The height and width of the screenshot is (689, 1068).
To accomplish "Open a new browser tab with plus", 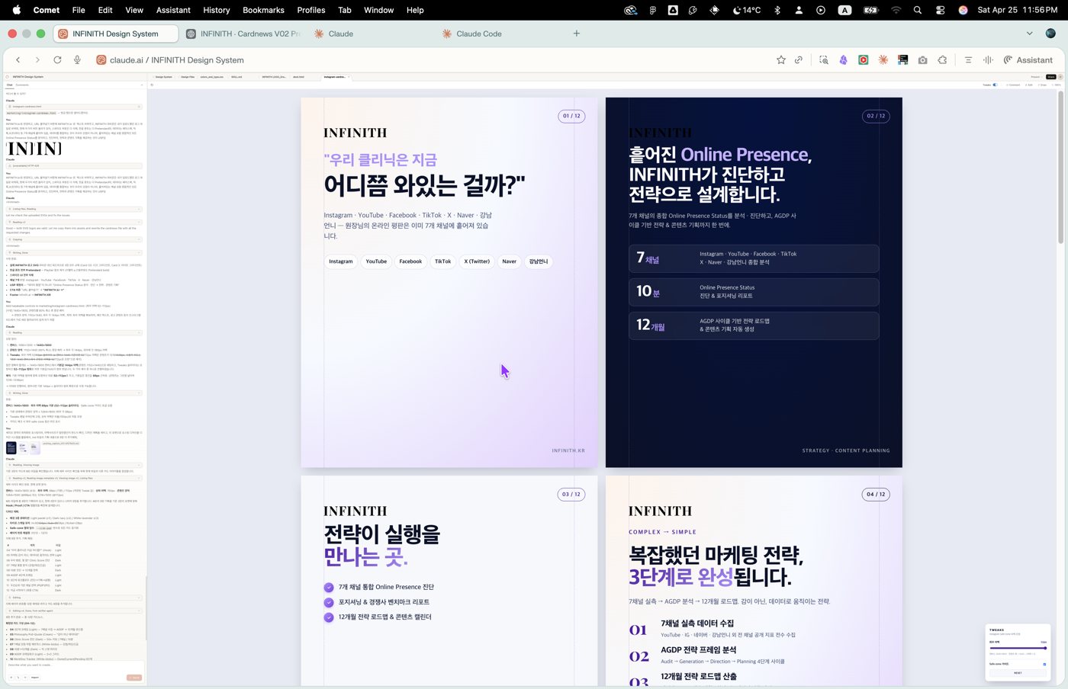I will pyautogui.click(x=577, y=34).
